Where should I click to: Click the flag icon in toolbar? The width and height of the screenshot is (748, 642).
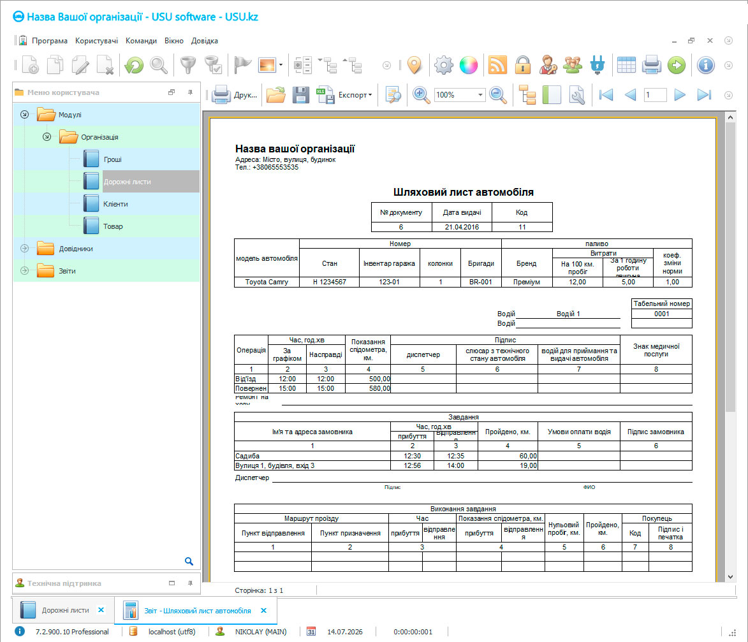click(242, 65)
